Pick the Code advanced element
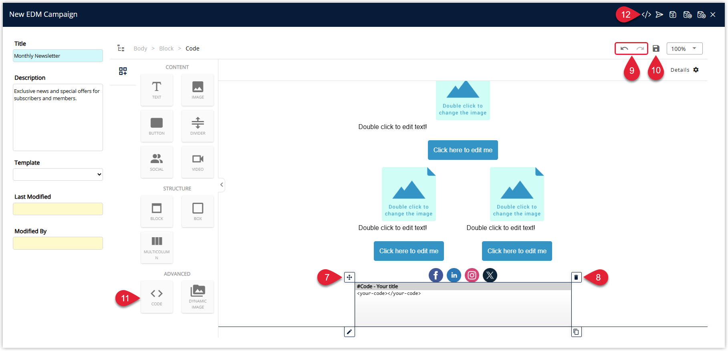The image size is (728, 351). pyautogui.click(x=157, y=297)
